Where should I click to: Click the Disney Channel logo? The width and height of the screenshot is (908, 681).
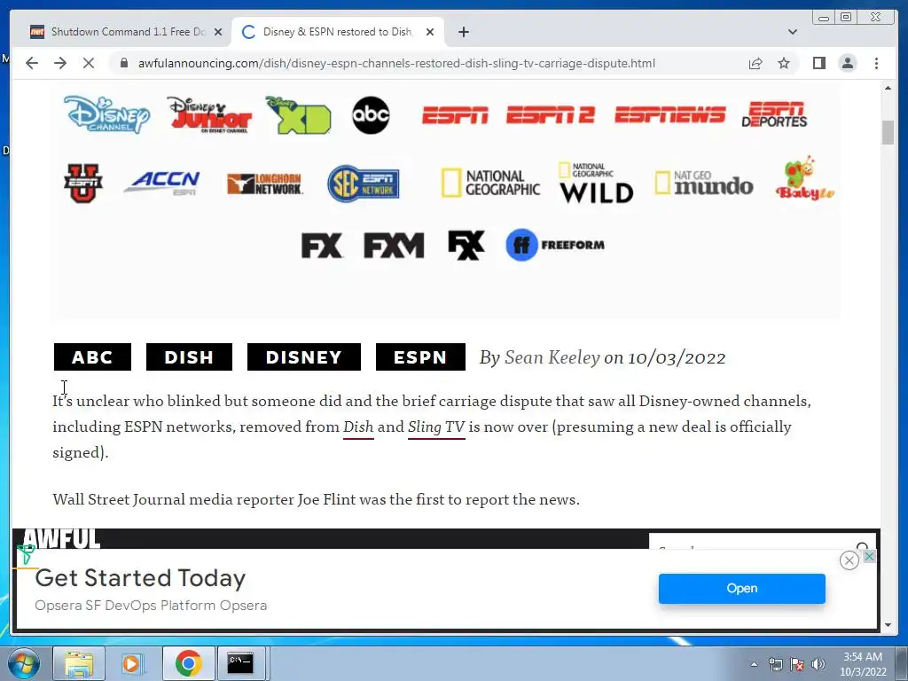tap(106, 114)
